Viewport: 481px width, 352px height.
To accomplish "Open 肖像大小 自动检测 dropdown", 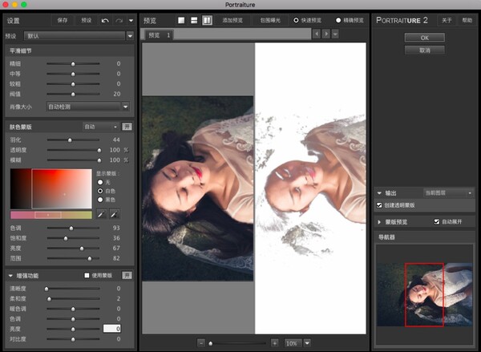I will pyautogui.click(x=126, y=107).
